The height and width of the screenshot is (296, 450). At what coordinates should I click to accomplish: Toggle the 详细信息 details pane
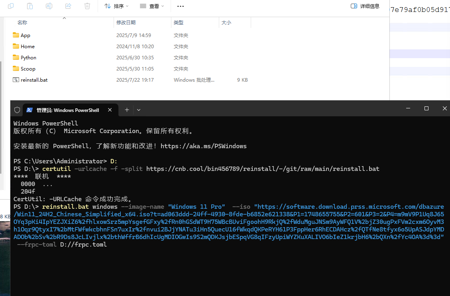coord(365,6)
